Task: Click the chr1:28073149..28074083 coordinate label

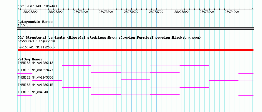Action: 38,6
